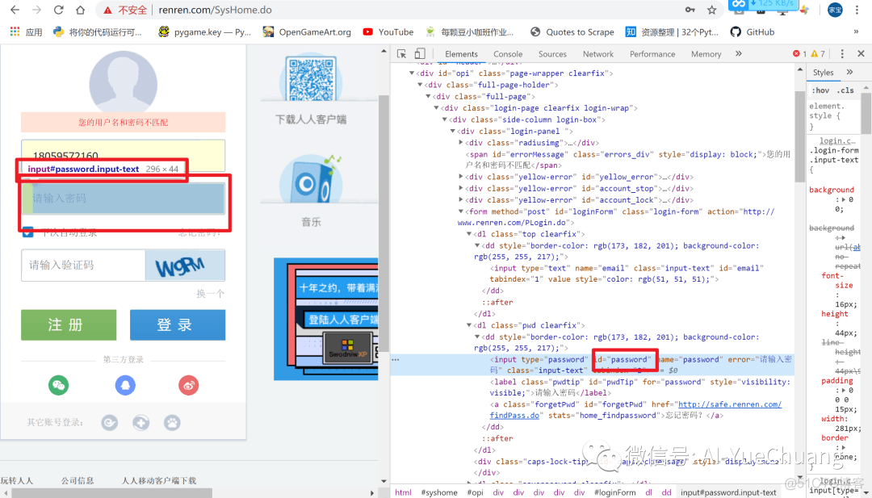Screen dimensions: 872x498
Task: Click the yellow warning count icon in DevTools
Action: point(814,54)
